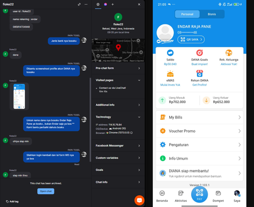Viewport: 254px width, 207px height.
Task: Click the message 'Jenis bank nya bossku'
Action: (64, 41)
